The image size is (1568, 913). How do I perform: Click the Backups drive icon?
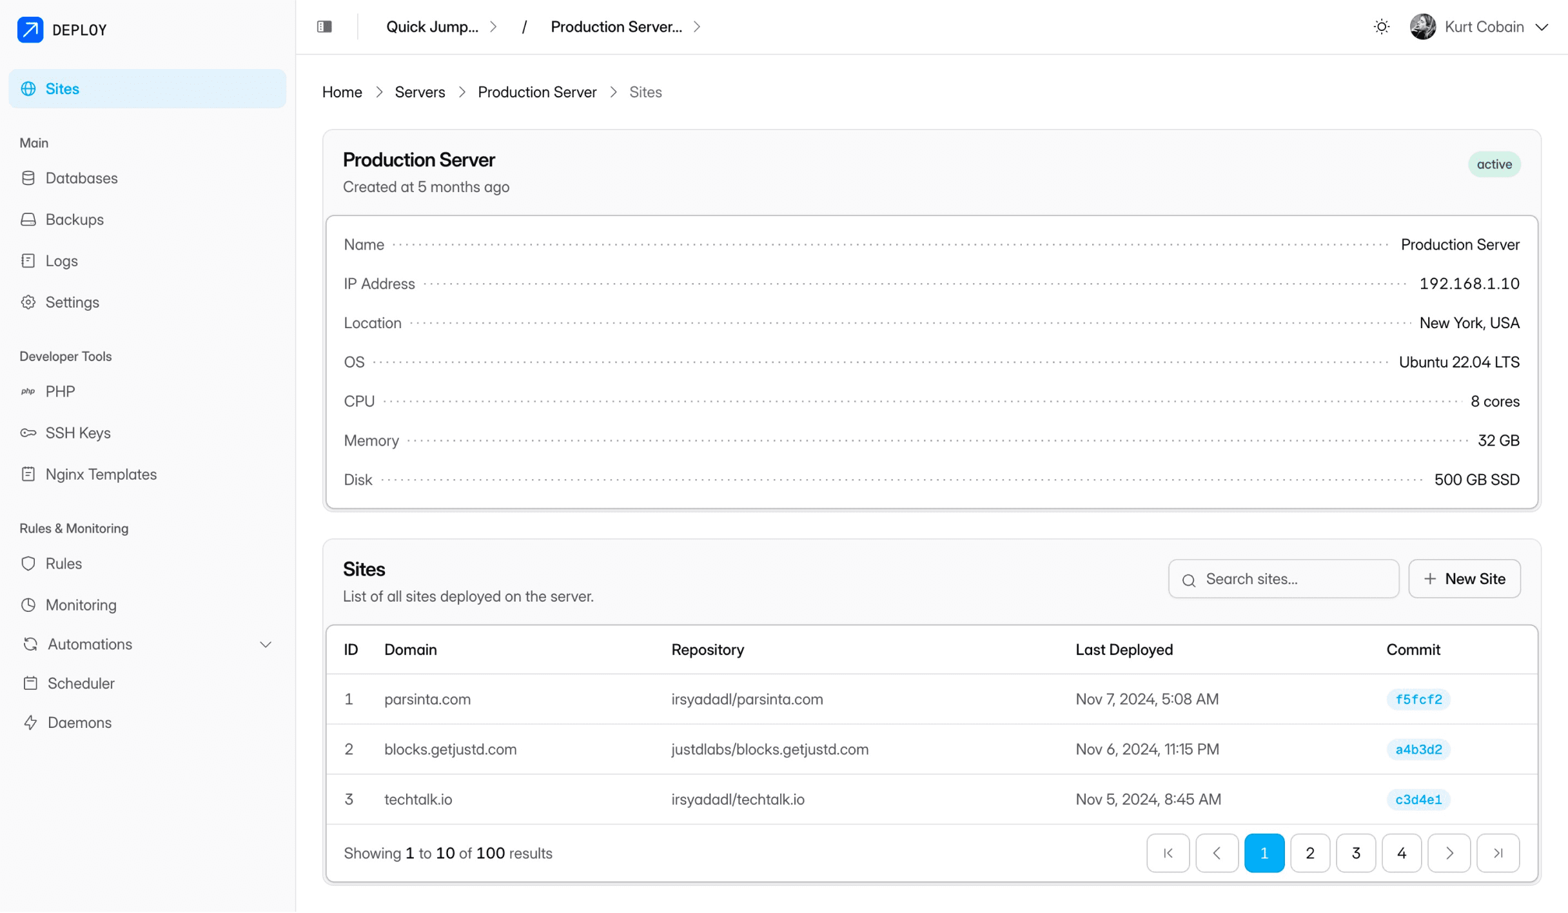[28, 219]
